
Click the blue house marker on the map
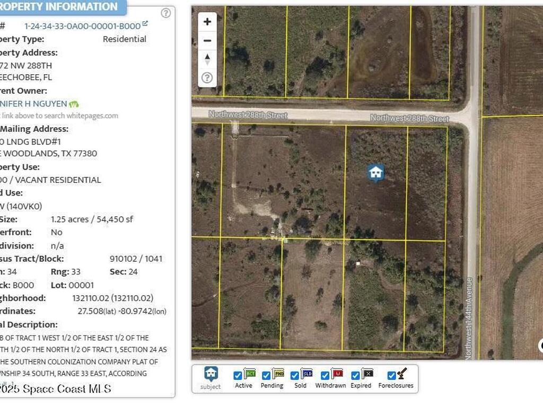375,171
